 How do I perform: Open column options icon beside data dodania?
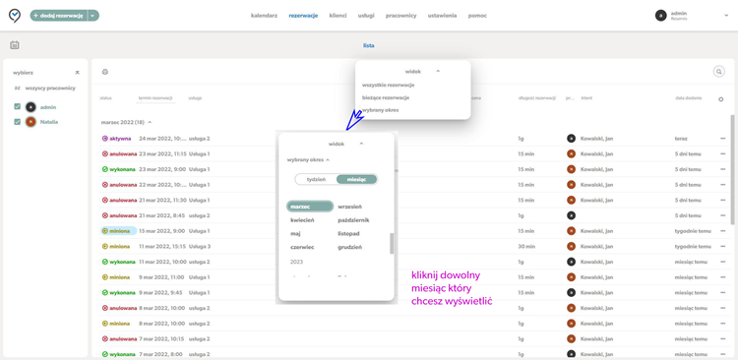point(720,99)
